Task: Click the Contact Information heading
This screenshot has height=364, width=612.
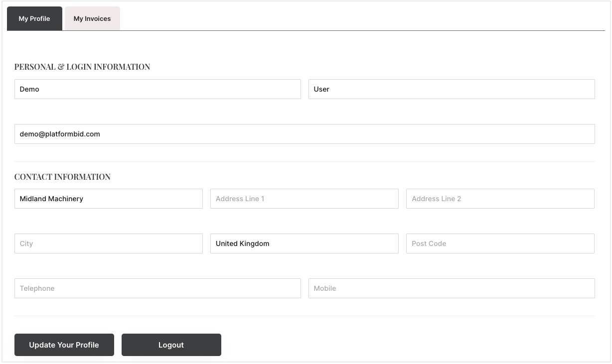Action: point(62,177)
